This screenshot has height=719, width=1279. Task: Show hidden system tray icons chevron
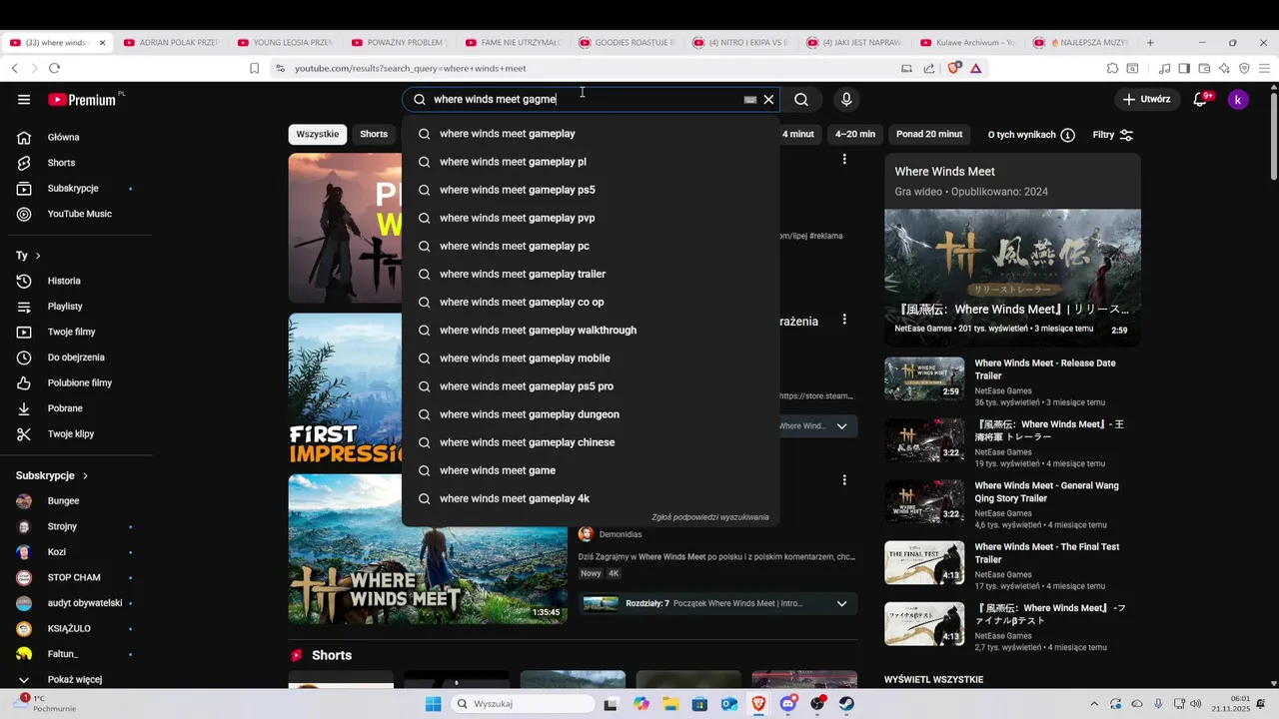tap(1093, 704)
